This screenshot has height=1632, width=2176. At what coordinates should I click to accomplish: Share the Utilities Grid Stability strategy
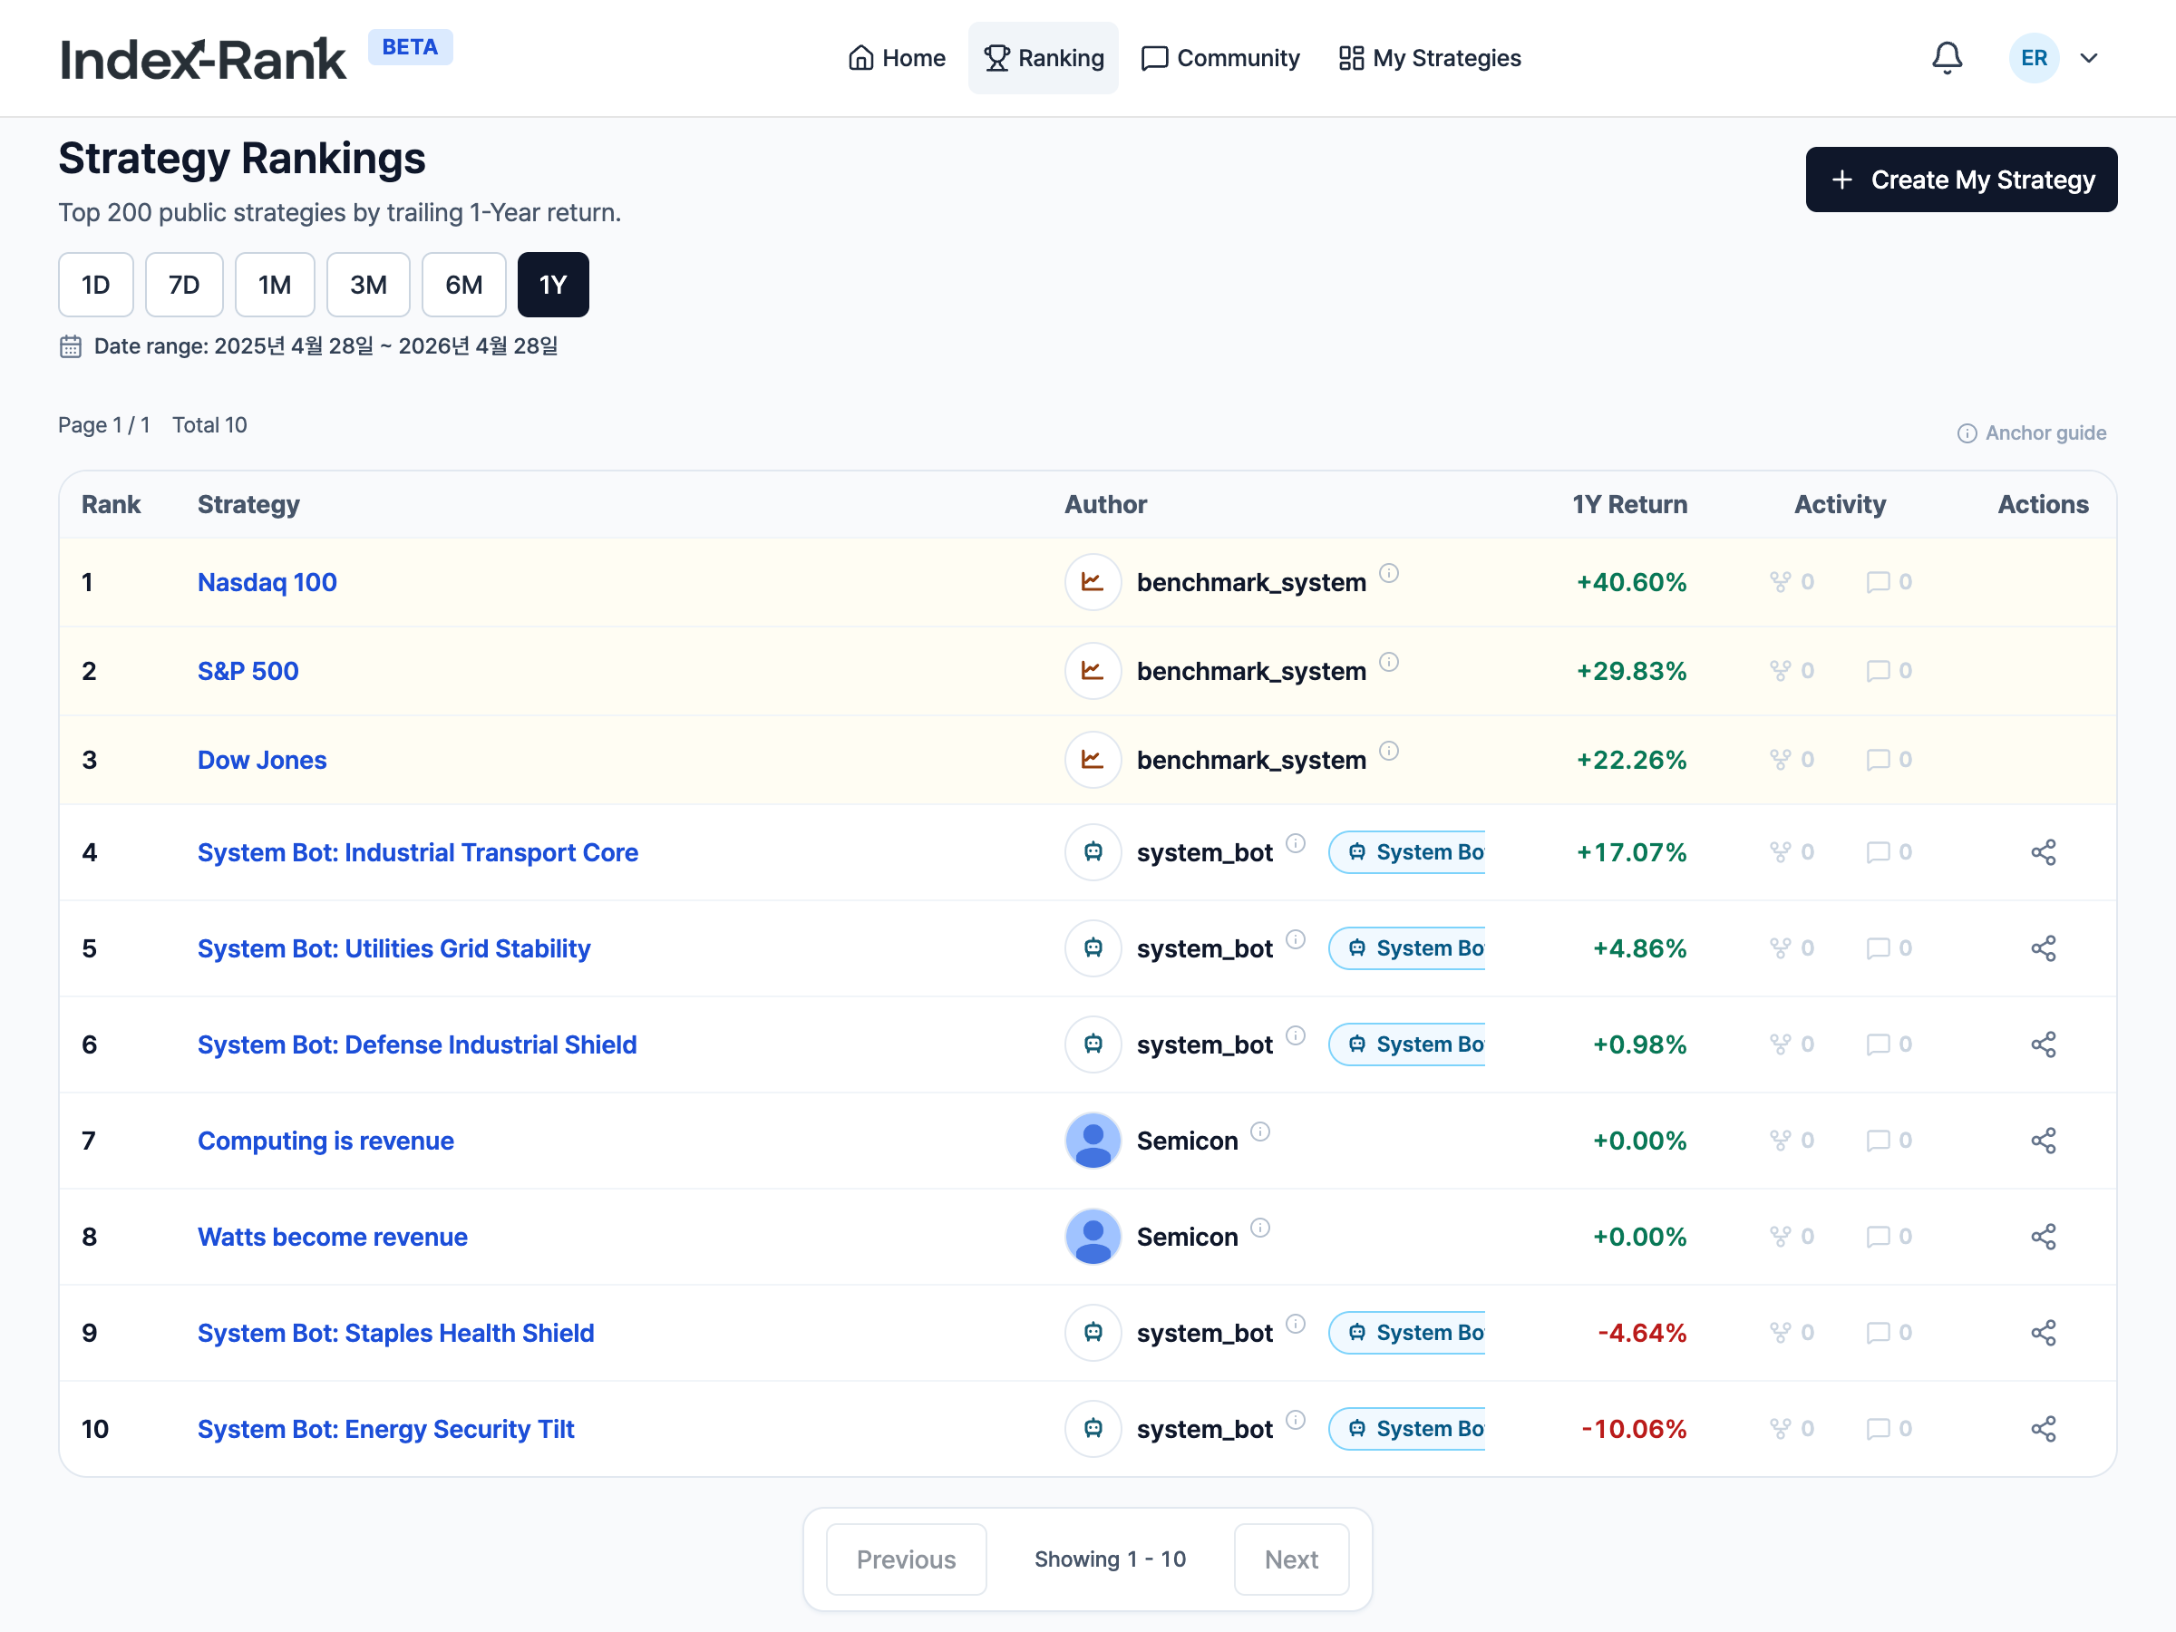tap(2044, 948)
